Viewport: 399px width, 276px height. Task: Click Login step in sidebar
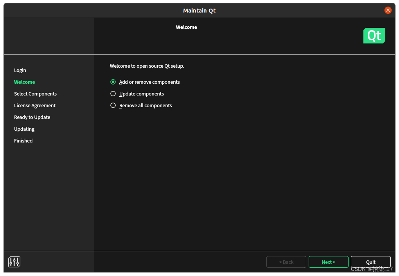coord(20,70)
